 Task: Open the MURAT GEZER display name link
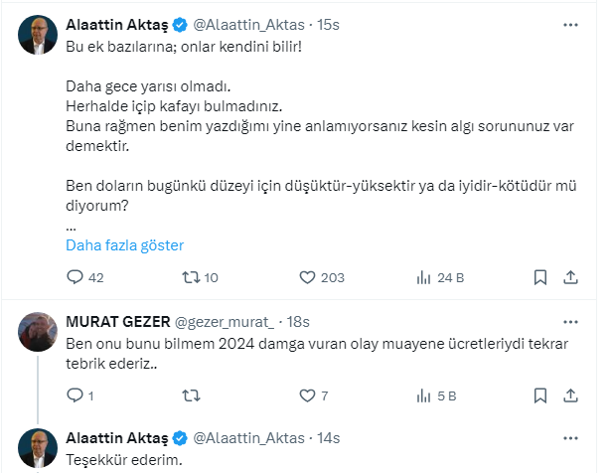click(x=116, y=321)
